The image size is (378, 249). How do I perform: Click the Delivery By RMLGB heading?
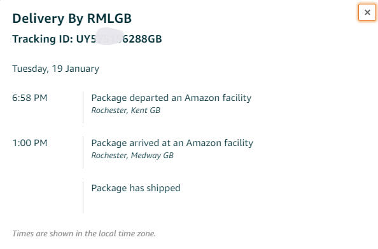pos(72,18)
